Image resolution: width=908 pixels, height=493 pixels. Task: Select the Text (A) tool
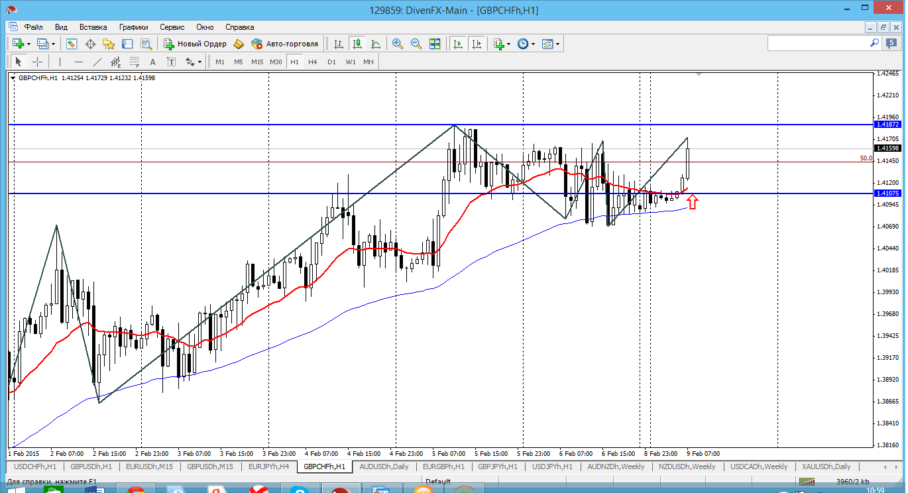[152, 62]
